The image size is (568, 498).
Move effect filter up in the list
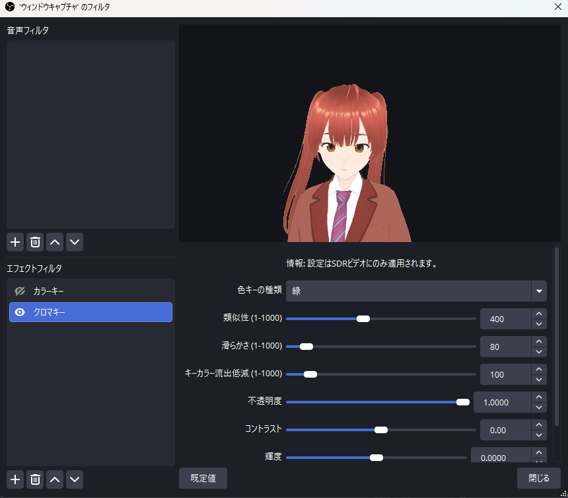(55, 480)
